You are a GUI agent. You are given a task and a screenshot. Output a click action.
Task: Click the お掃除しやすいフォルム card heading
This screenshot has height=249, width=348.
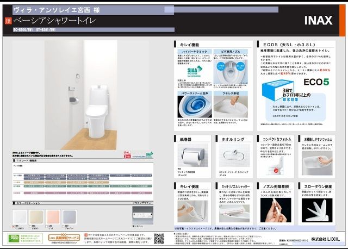(318, 139)
